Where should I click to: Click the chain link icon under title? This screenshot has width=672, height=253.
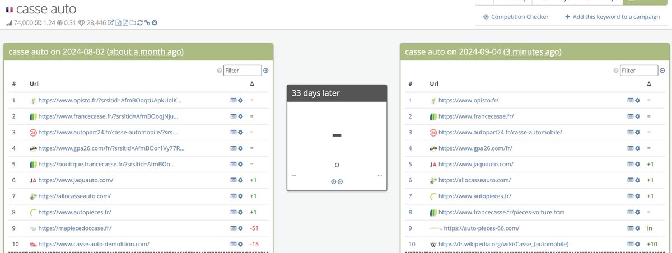click(x=147, y=22)
